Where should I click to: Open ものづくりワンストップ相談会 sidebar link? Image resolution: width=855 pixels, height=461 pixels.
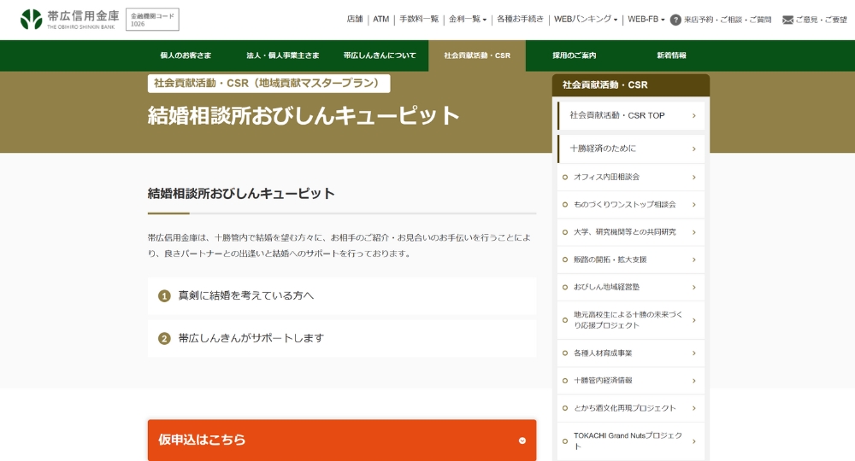[631, 205]
